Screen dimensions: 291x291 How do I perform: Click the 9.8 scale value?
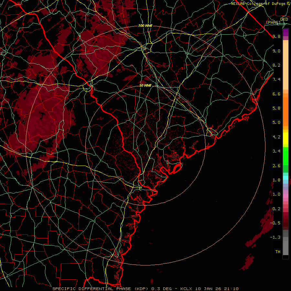point(276,37)
